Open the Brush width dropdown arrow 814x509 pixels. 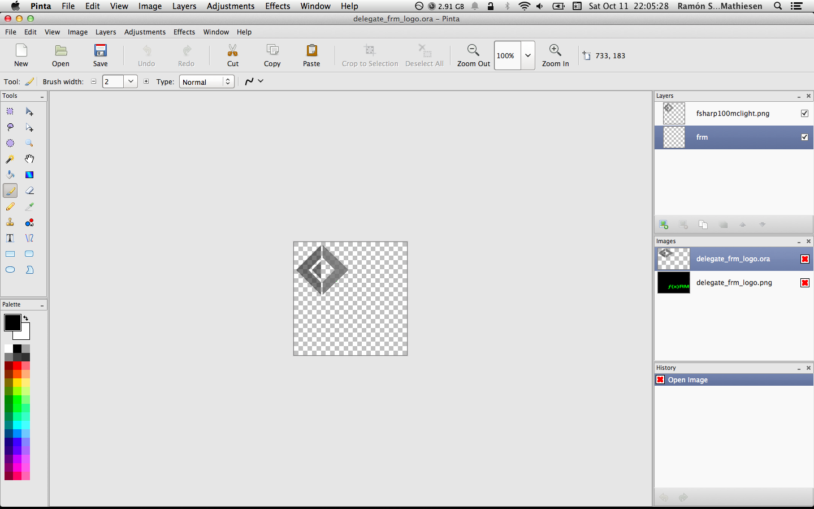tap(131, 81)
